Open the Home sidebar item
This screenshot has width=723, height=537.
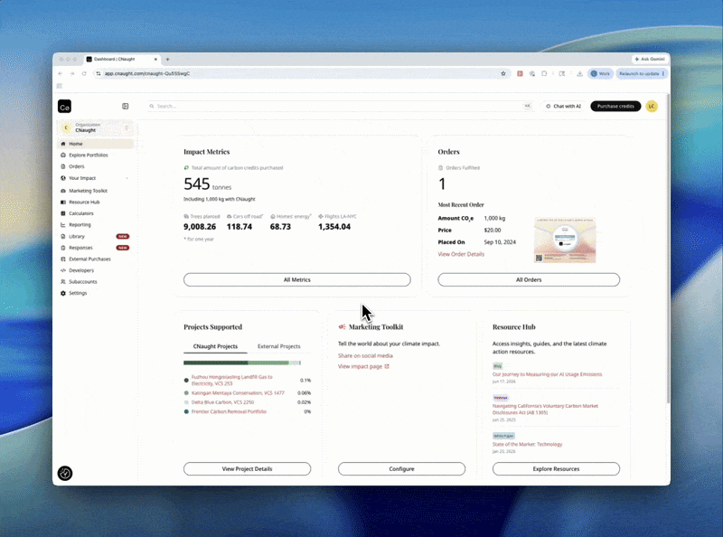click(96, 144)
